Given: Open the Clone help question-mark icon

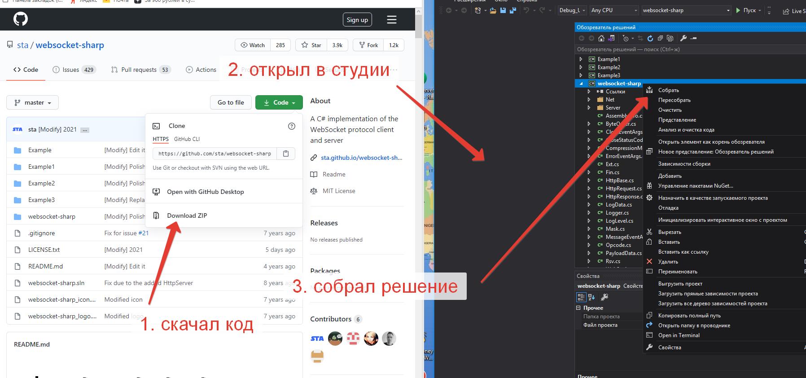Looking at the screenshot, I should point(292,126).
